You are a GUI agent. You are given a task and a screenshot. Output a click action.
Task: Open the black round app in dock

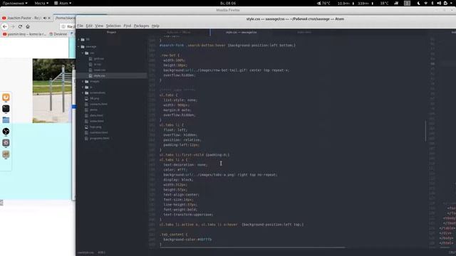(x=6, y=132)
